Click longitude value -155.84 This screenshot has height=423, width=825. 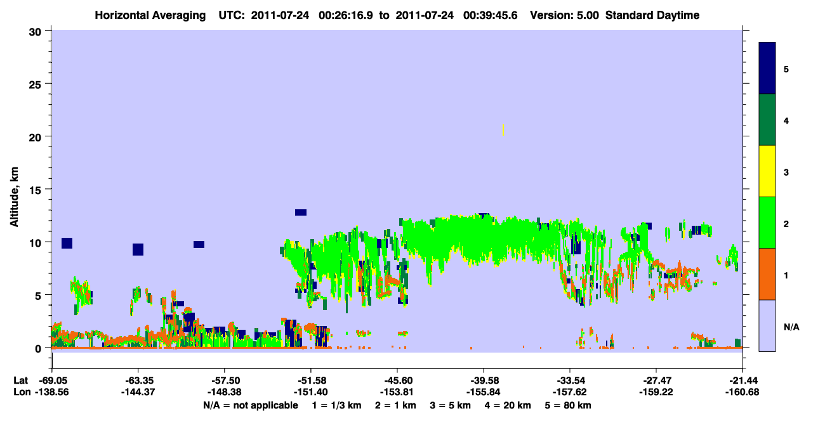click(x=484, y=393)
